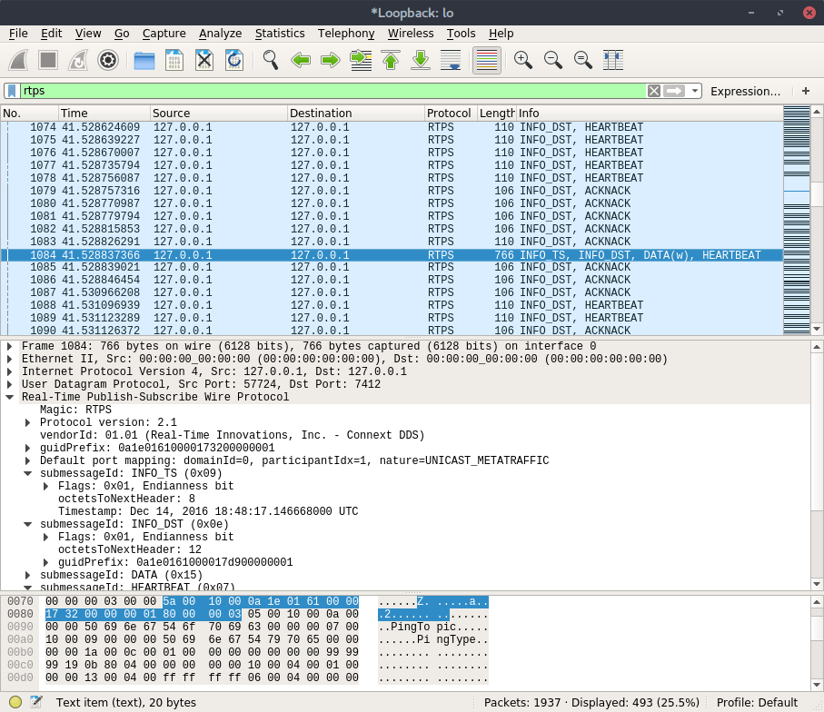Viewport: 824px width, 712px height.
Task: Expand the Default port mapping row
Action: 28,460
